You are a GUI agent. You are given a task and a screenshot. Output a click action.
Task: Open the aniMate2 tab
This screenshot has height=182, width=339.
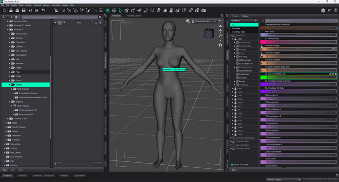point(23,176)
